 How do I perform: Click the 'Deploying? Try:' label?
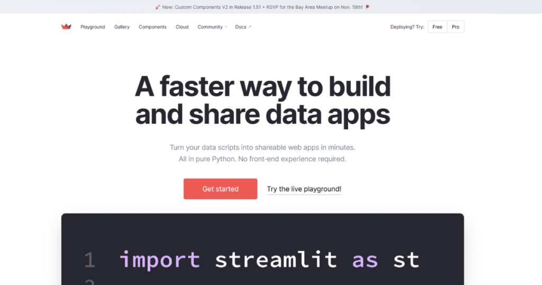click(407, 27)
